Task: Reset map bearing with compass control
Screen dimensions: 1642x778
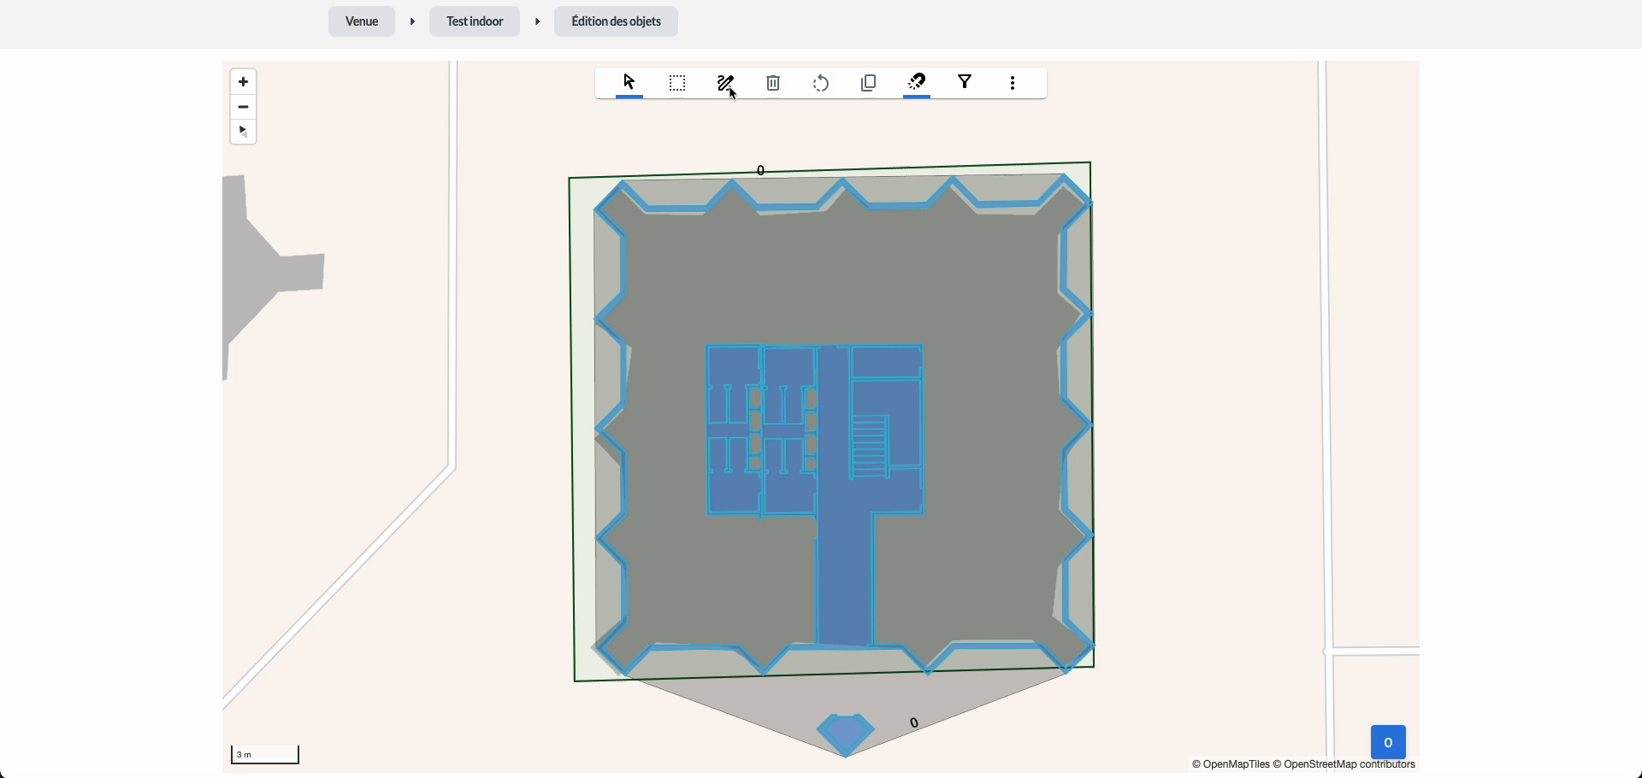Action: [x=244, y=132]
